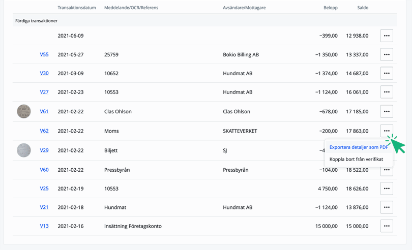Open the three-dot menu for the V27 row
The width and height of the screenshot is (412, 250).
pyautogui.click(x=387, y=92)
